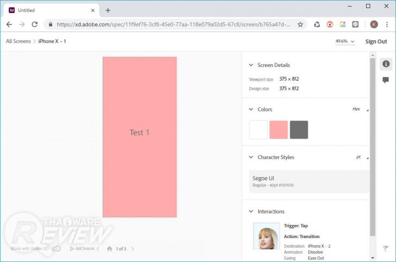Click the iPhone X – 1 breadcrumb
396x262 pixels.
click(52, 41)
